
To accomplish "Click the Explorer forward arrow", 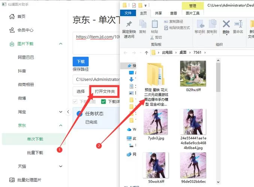I will [x=134, y=53].
